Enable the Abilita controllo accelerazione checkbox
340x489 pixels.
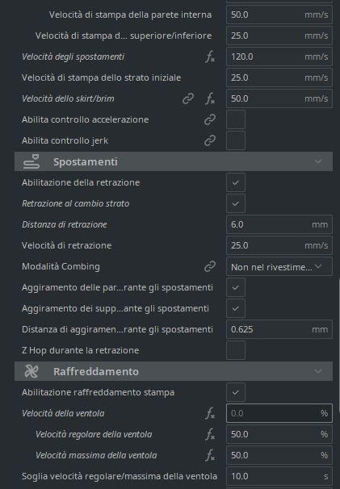pos(236,119)
